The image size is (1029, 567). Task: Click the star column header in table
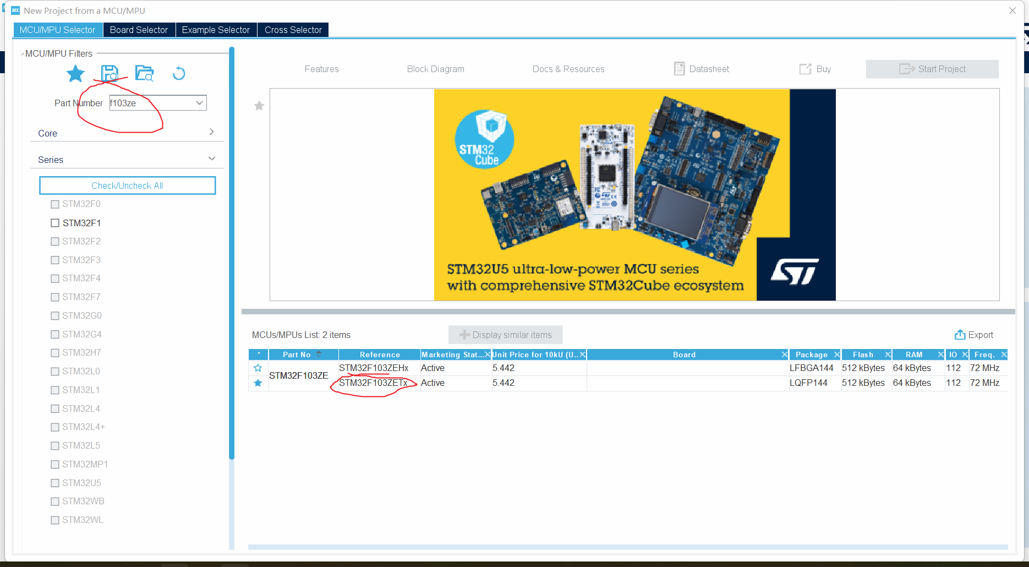pos(259,355)
